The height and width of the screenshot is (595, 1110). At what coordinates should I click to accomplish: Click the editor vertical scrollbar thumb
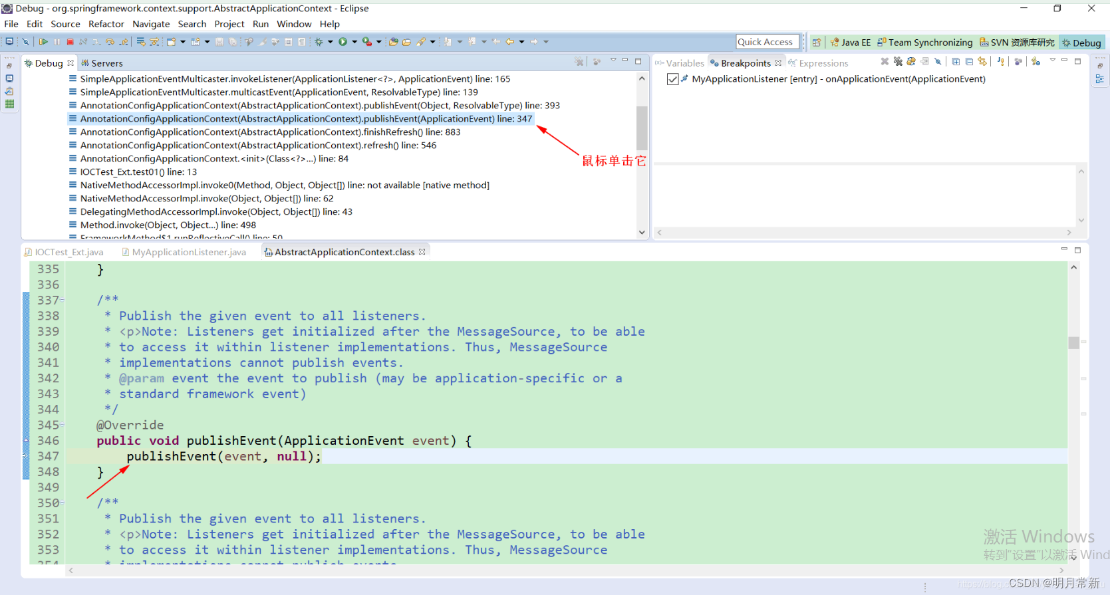(x=1073, y=342)
